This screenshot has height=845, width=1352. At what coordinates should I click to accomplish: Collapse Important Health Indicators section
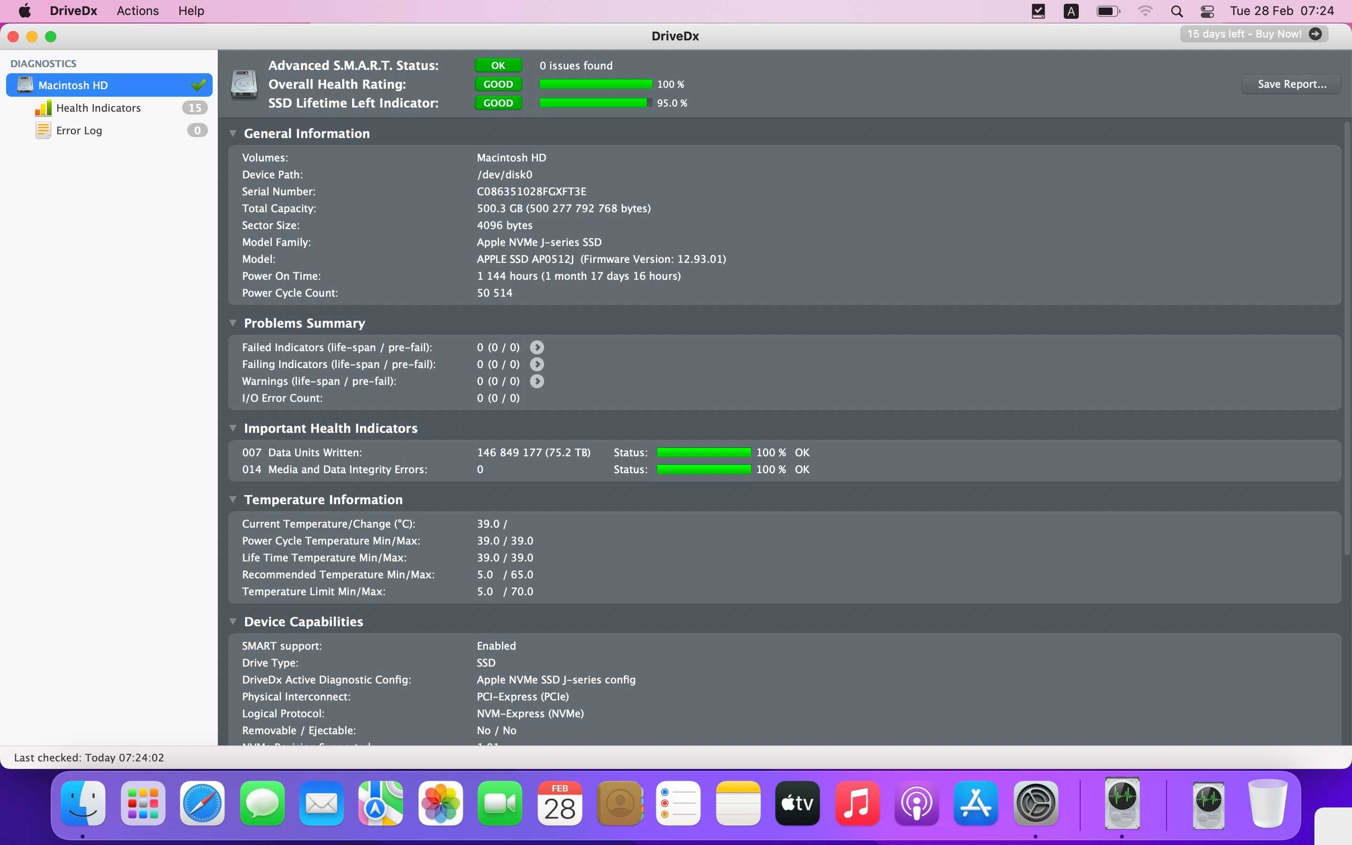232,428
